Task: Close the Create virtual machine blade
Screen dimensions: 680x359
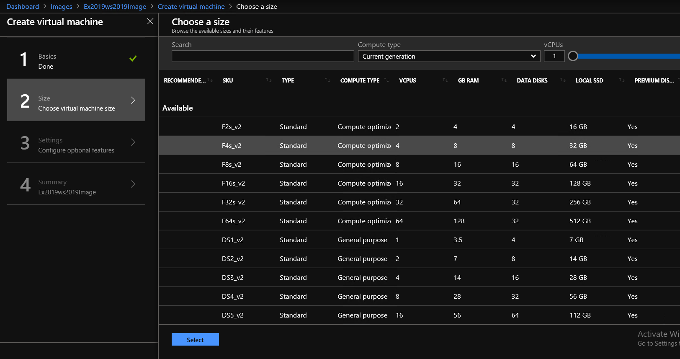Action: click(150, 21)
